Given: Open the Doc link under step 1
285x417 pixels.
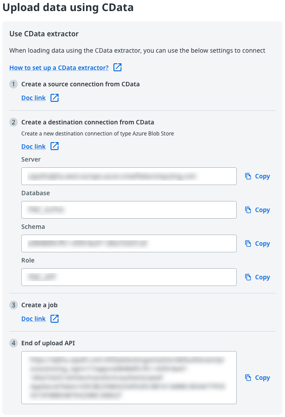Looking at the screenshot, I should [33, 97].
